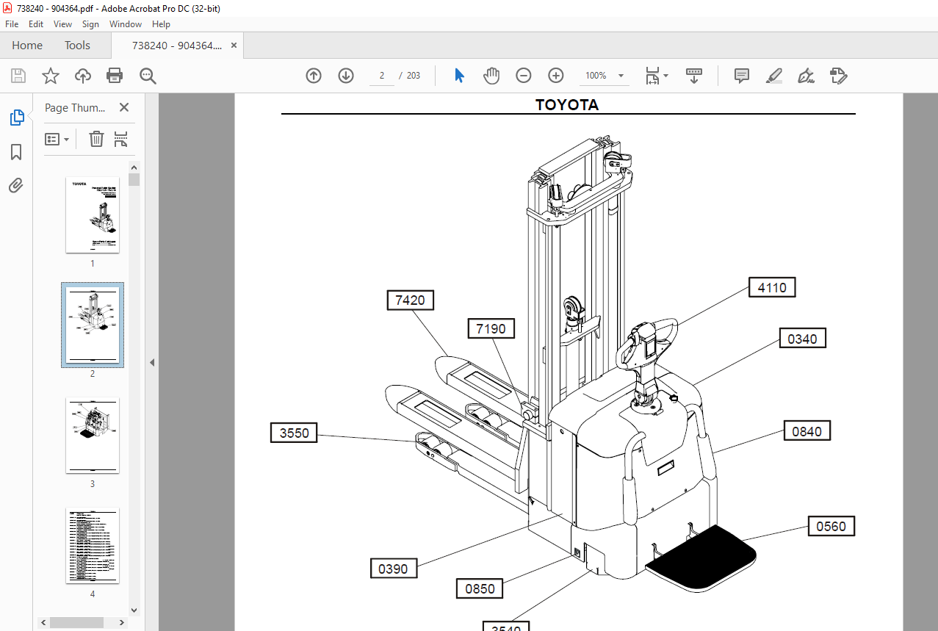This screenshot has width=938, height=631.
Task: Expand the thumbnail options menu dropdown
Action: (57, 139)
